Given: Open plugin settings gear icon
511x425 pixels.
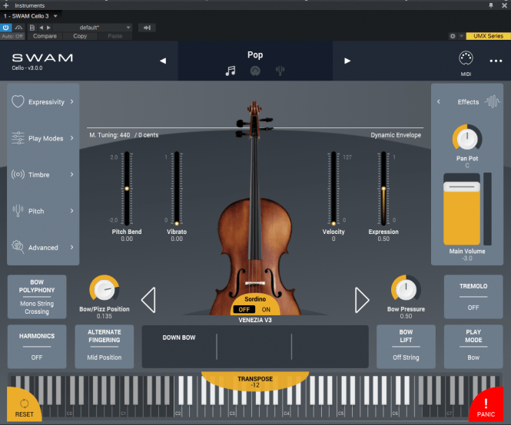Looking at the screenshot, I should point(453,36).
